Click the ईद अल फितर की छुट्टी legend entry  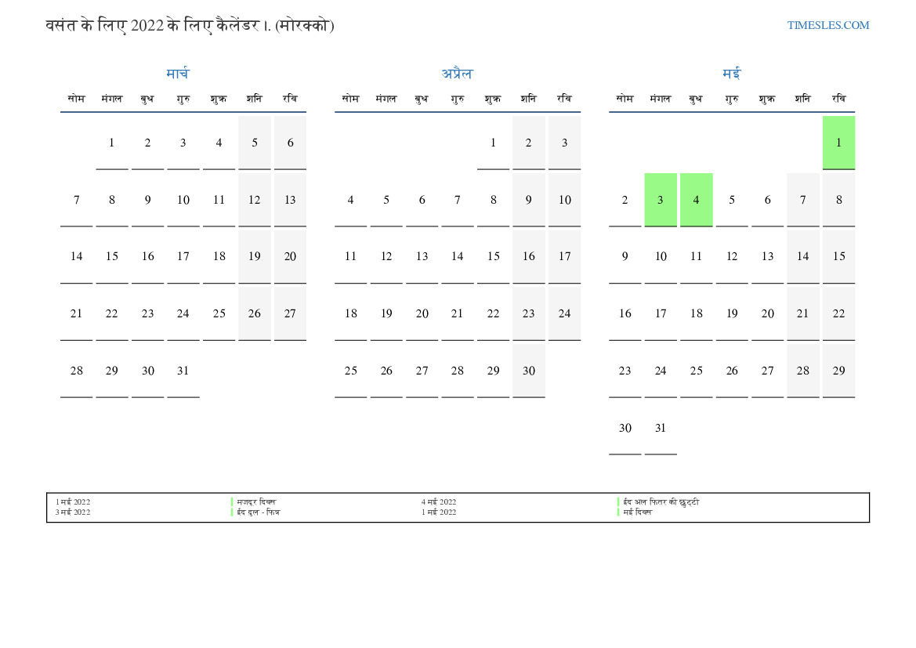tap(661, 502)
